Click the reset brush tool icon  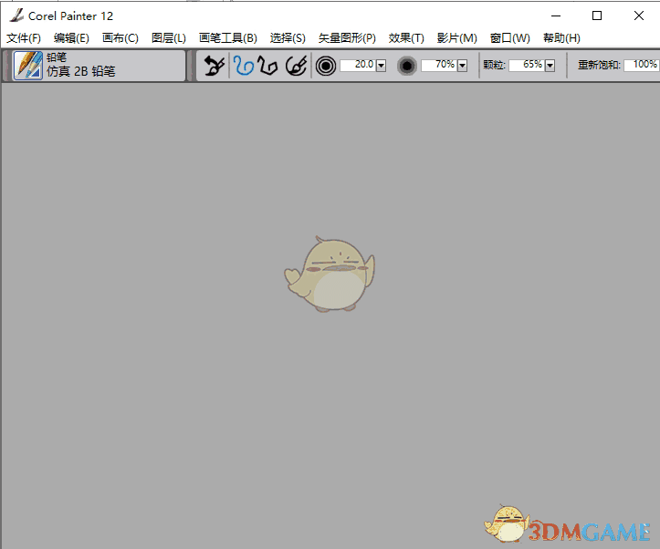pos(215,66)
